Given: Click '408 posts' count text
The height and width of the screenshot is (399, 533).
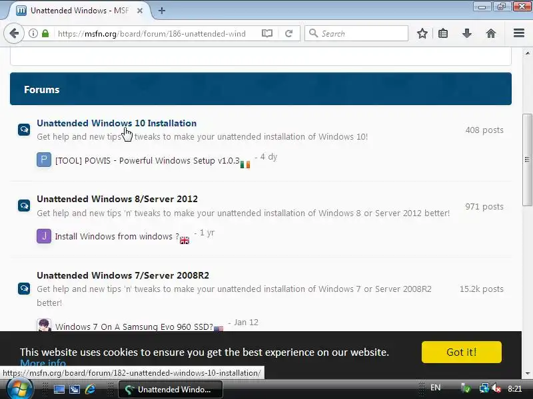Looking at the screenshot, I should point(484,130).
